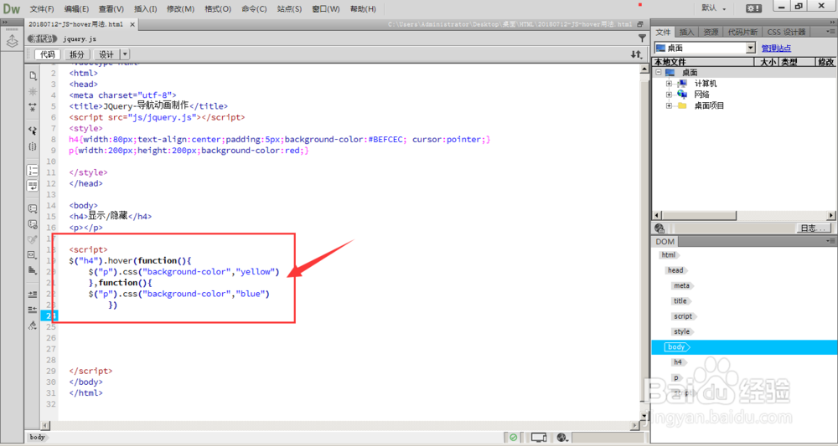Expand the 桌面项目 tree node
838x446 pixels.
pyautogui.click(x=669, y=105)
